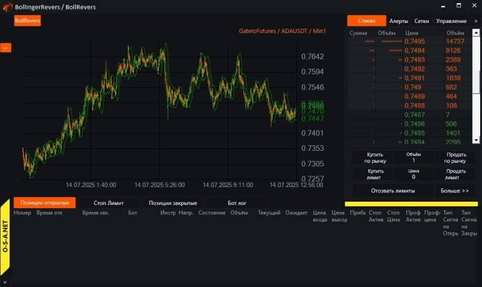Viewport: 482px width, 287px height.
Task: Click 'Отозвать лимиты' button
Action: (x=392, y=190)
